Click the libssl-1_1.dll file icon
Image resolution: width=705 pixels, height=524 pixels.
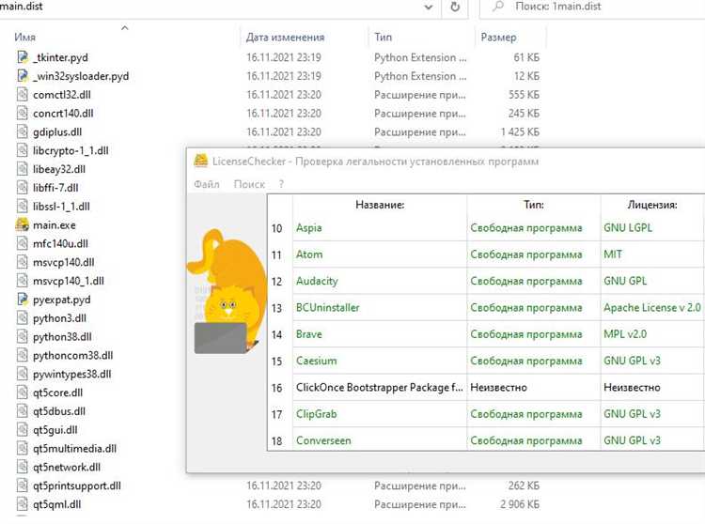click(x=23, y=207)
